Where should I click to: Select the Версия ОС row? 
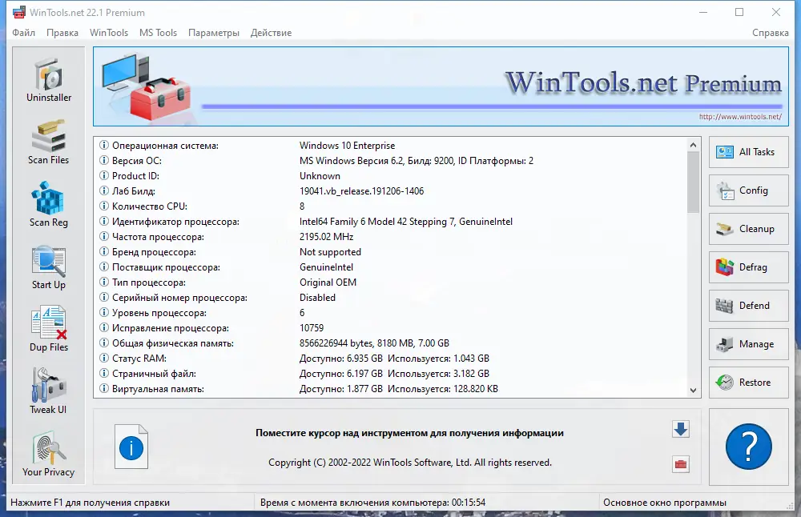(x=391, y=161)
